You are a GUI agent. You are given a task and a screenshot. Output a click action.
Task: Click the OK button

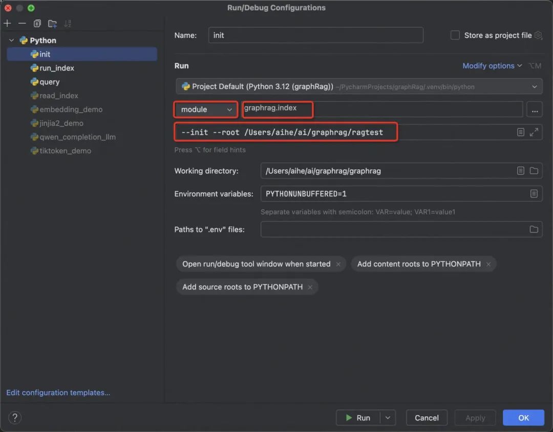point(523,418)
